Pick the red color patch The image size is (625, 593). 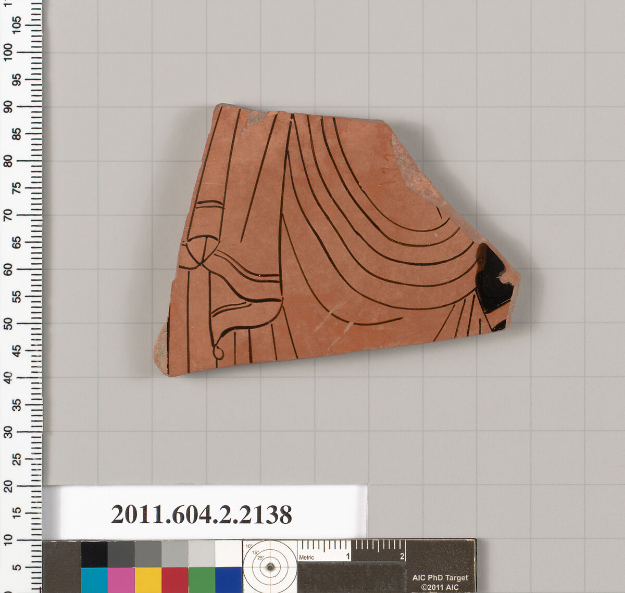coord(174,579)
